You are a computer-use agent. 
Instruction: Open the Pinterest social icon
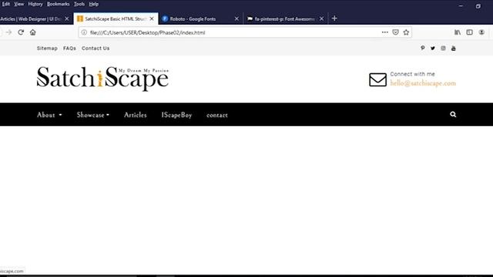[x=423, y=48]
